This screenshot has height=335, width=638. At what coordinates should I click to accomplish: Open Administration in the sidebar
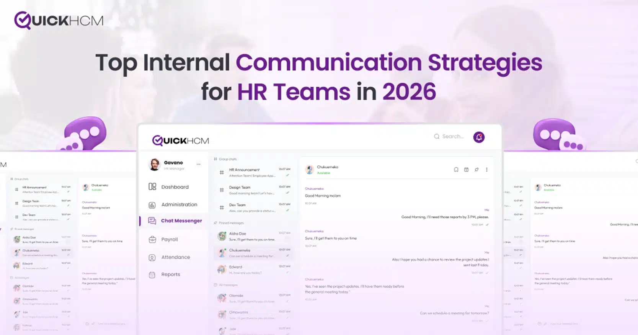coord(173,205)
